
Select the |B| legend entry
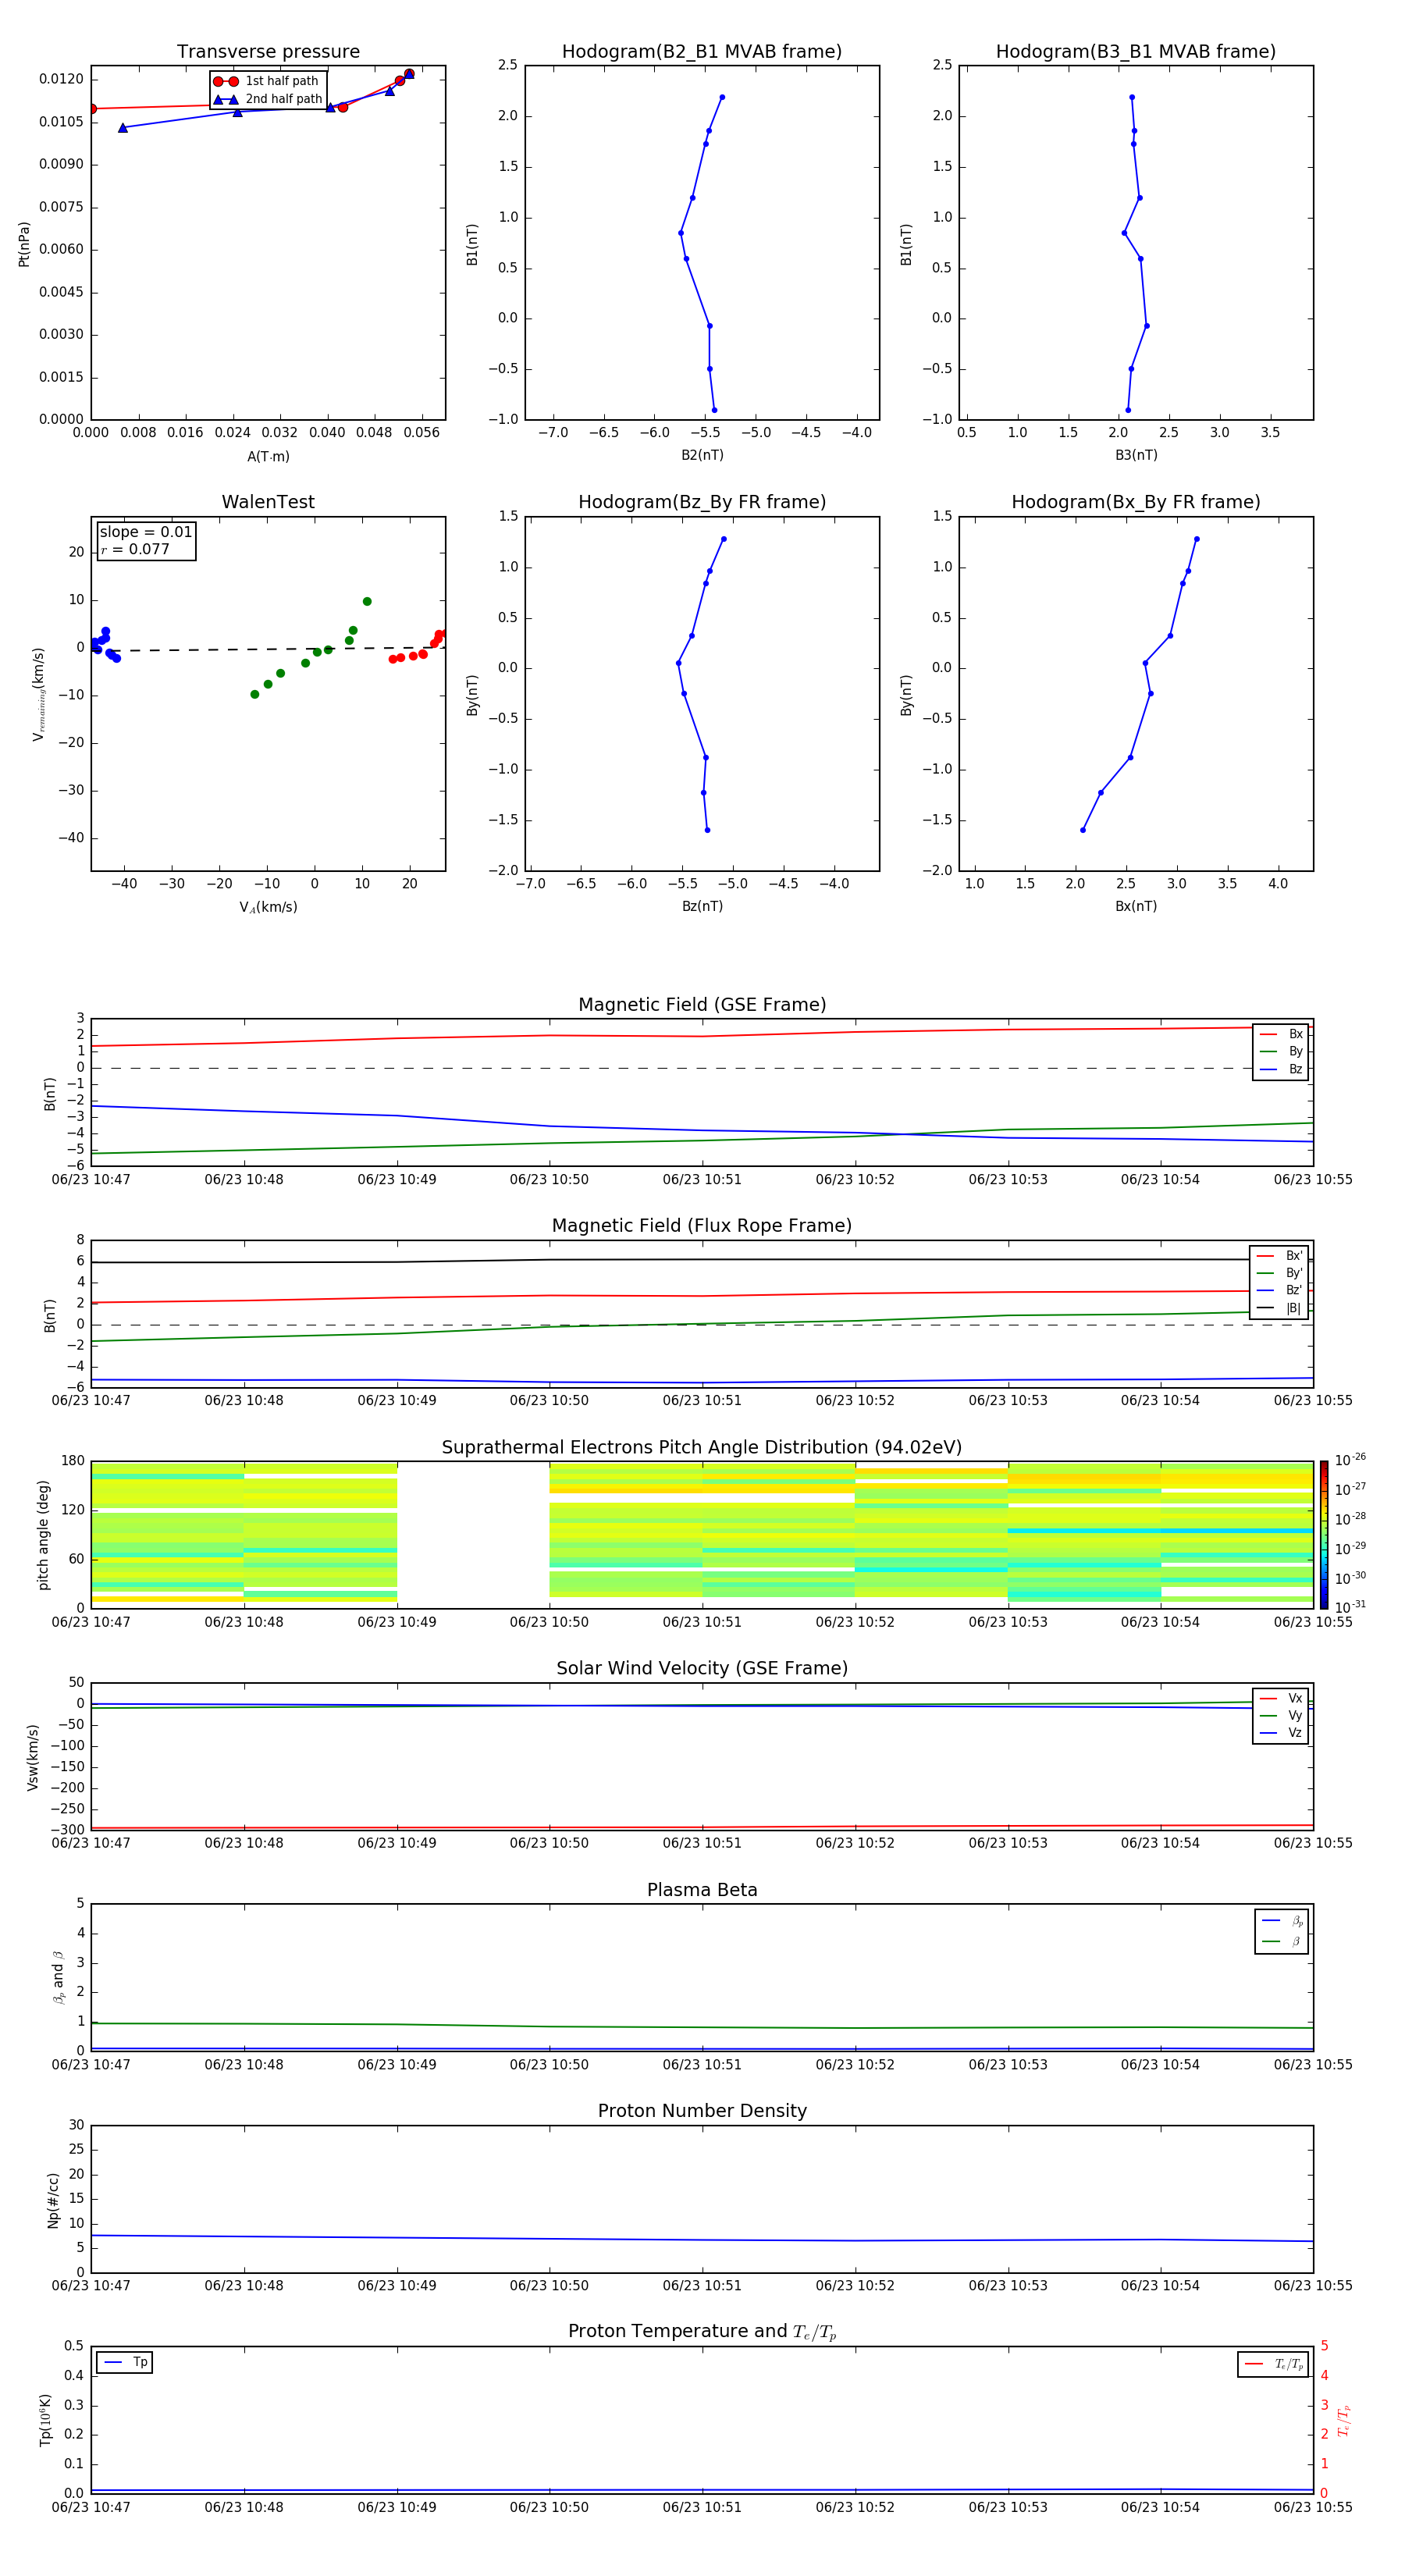(x=1279, y=1309)
